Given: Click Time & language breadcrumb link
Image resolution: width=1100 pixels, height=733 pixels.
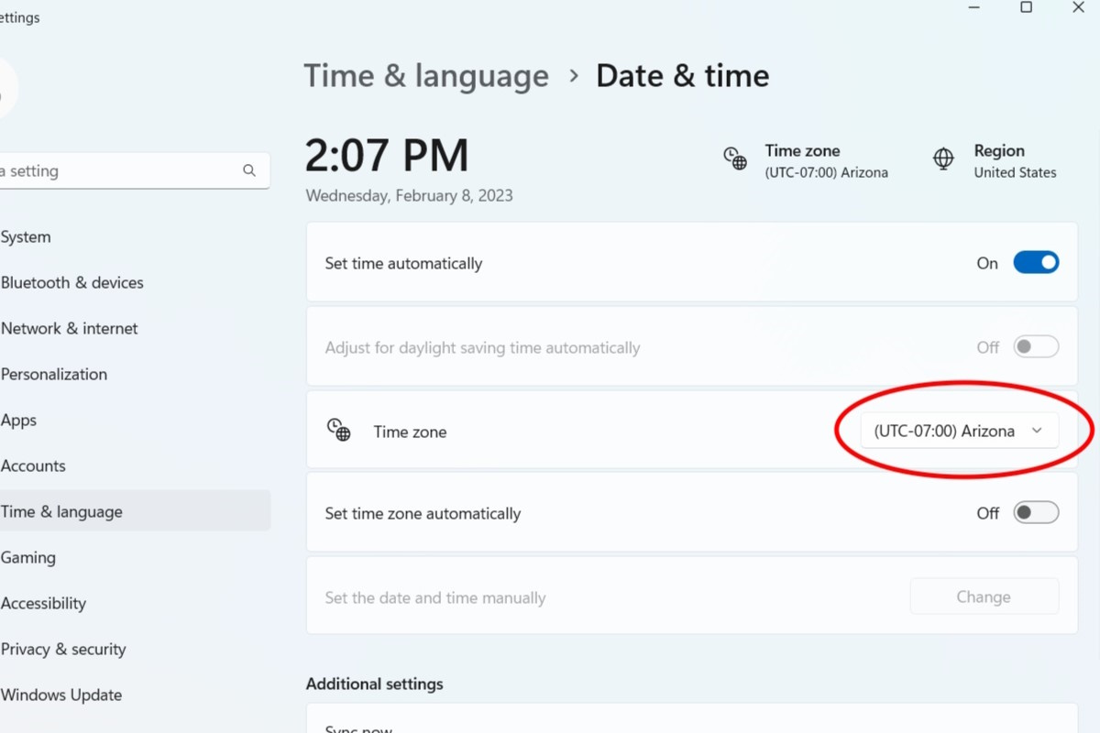Looking at the screenshot, I should (426, 76).
